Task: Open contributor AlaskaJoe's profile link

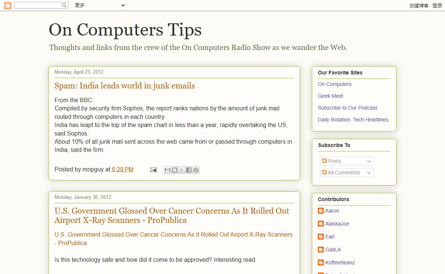Action: click(x=337, y=224)
